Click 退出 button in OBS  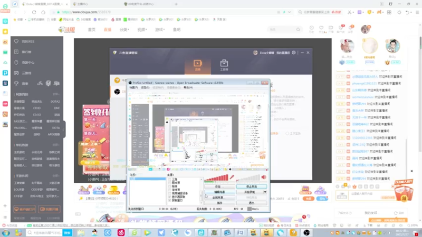(x=252, y=203)
